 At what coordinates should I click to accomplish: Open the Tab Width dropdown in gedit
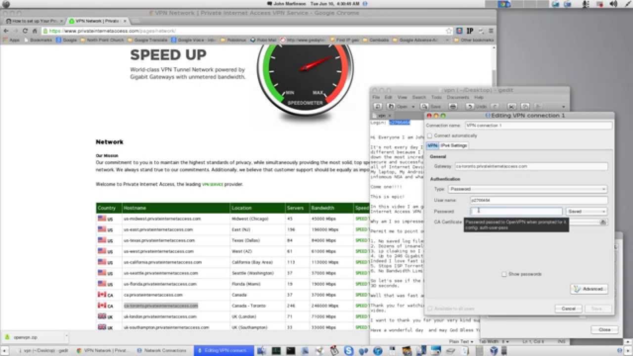click(x=495, y=342)
